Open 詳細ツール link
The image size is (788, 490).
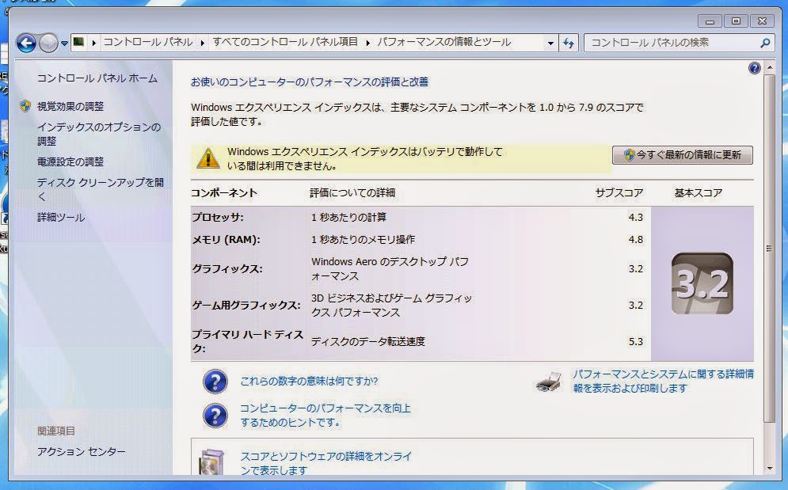point(61,217)
